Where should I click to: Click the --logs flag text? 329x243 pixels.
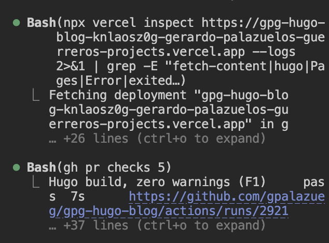point(274,52)
